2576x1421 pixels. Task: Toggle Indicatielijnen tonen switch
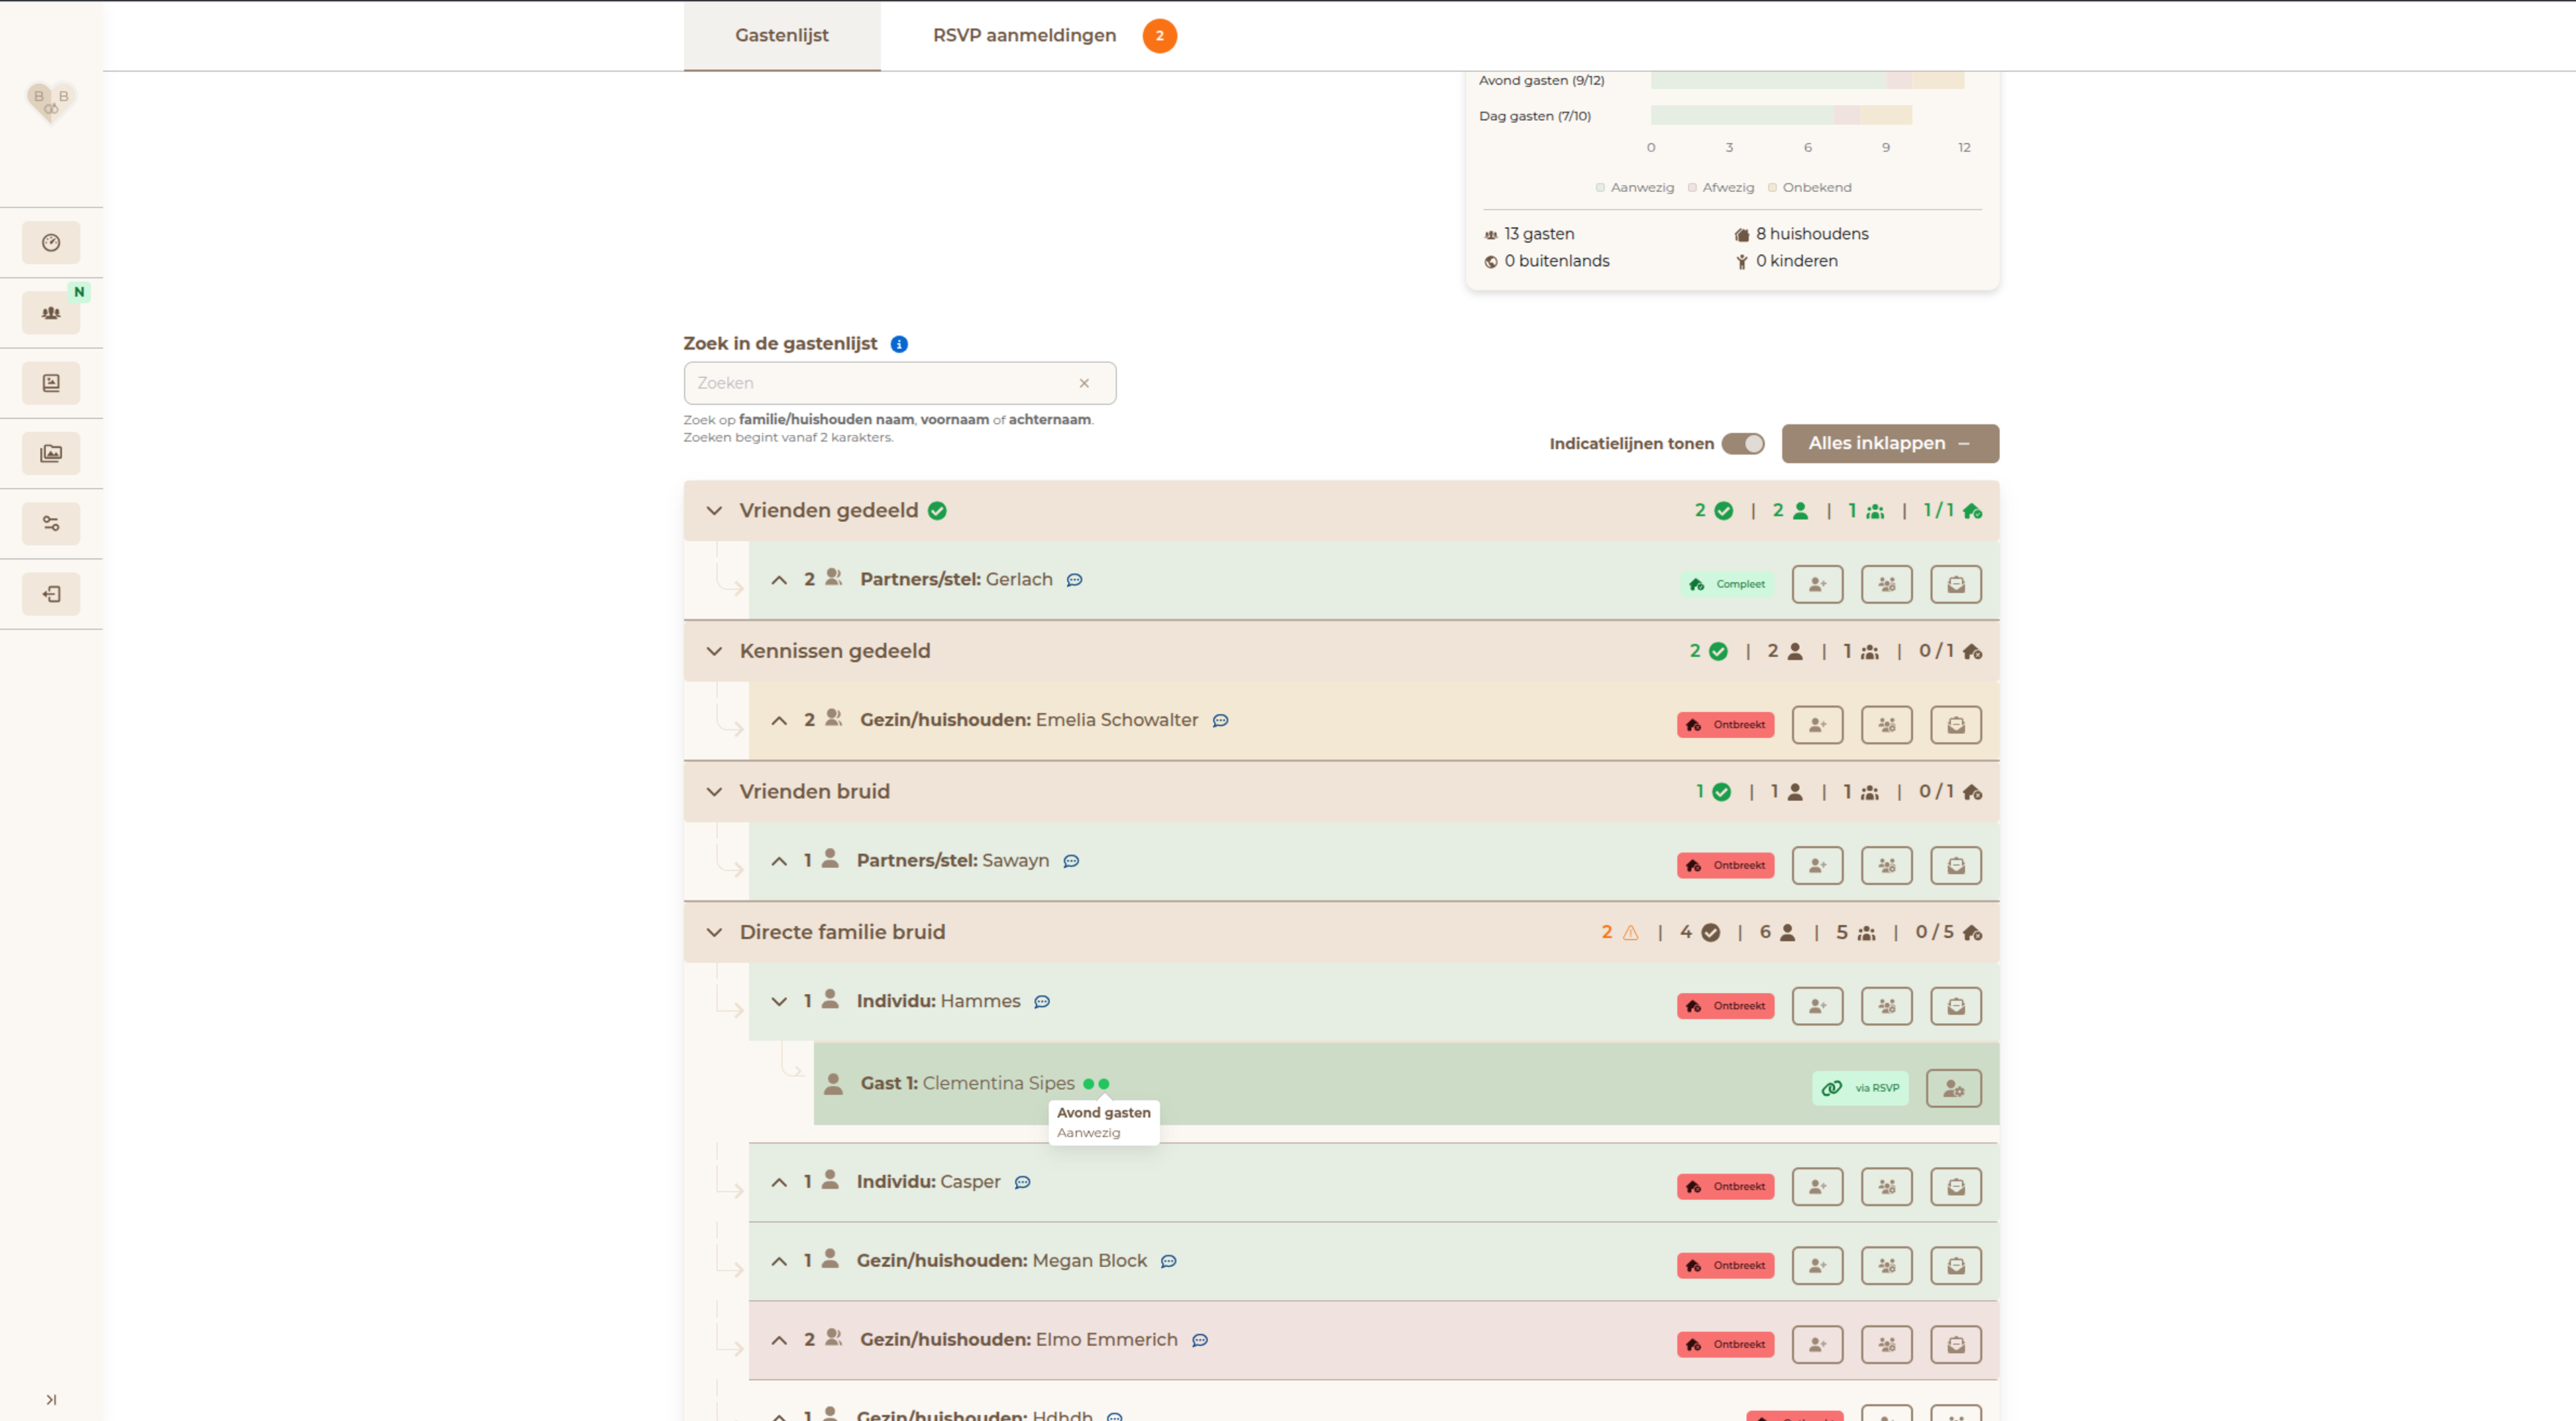point(1743,444)
